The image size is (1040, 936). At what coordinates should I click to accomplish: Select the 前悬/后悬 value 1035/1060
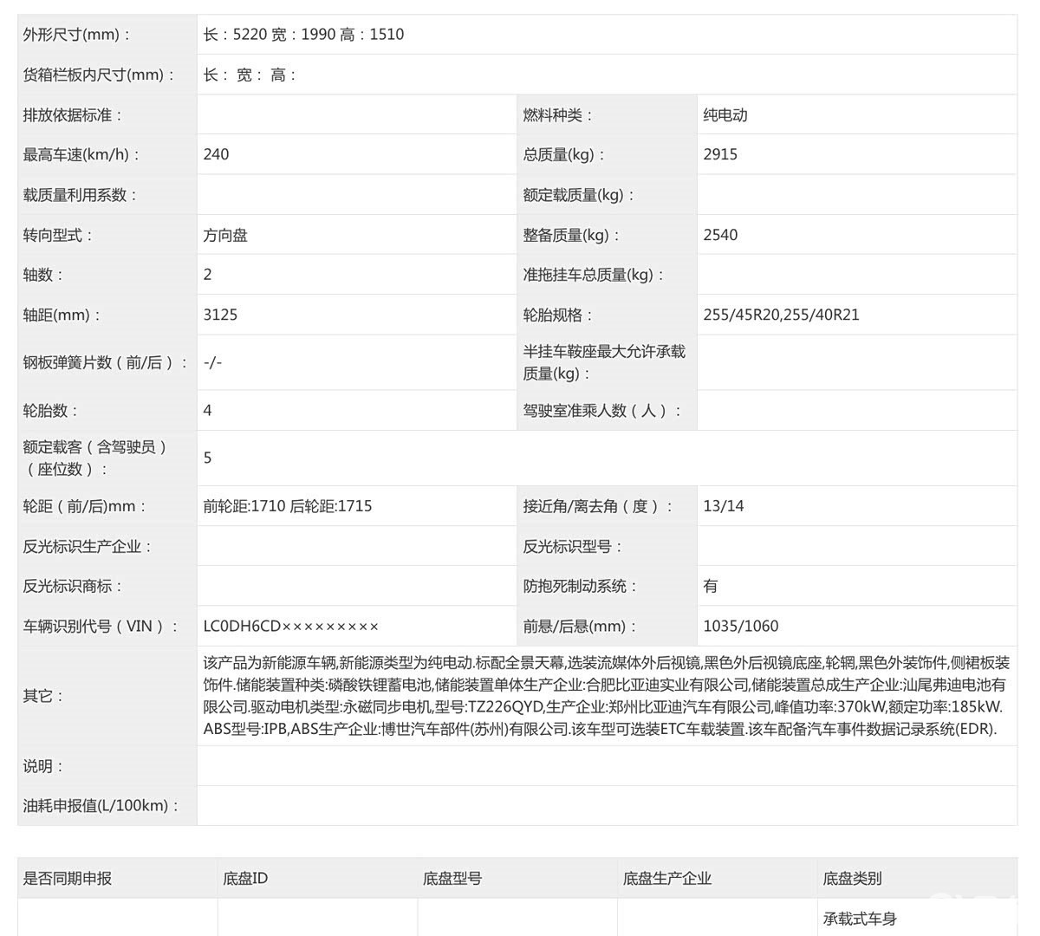(741, 626)
